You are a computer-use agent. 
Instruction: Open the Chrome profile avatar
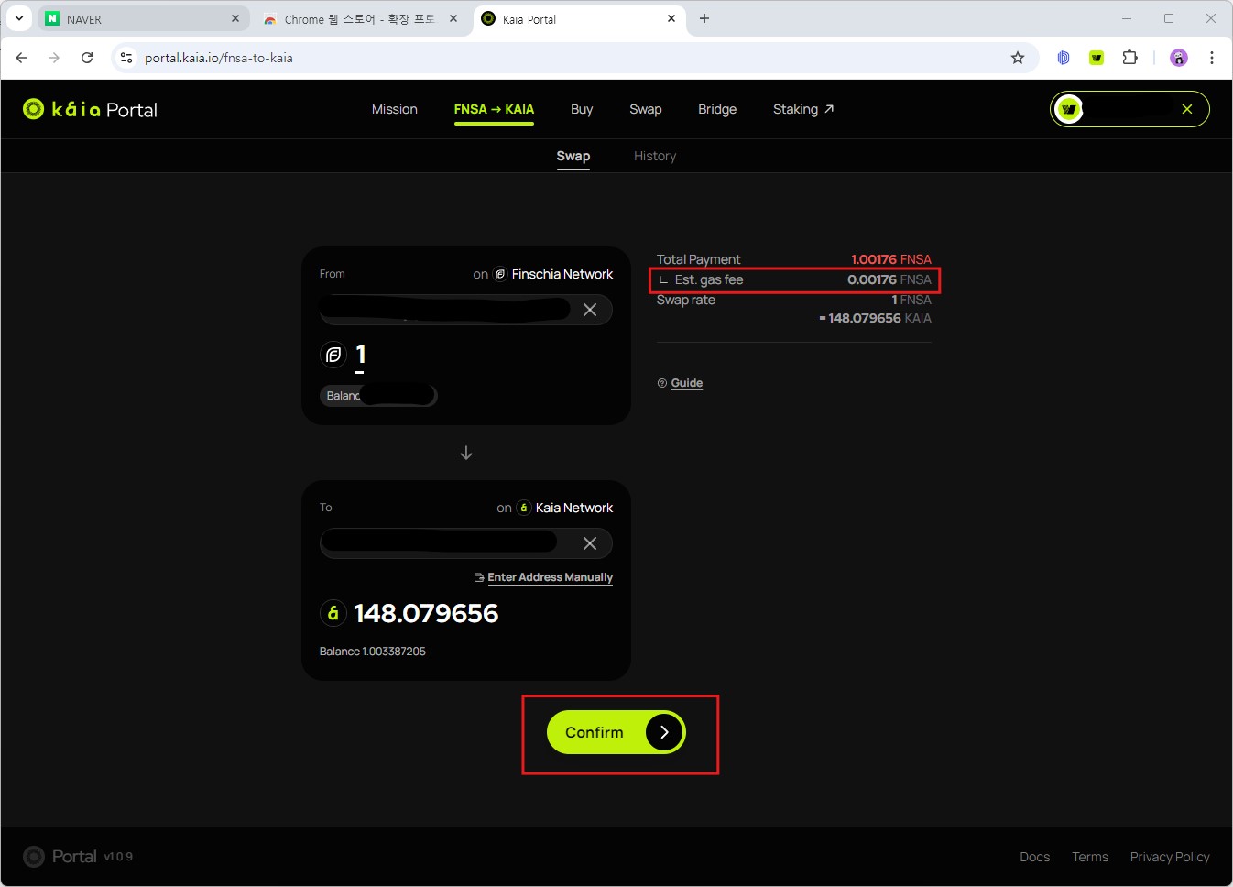(1179, 58)
